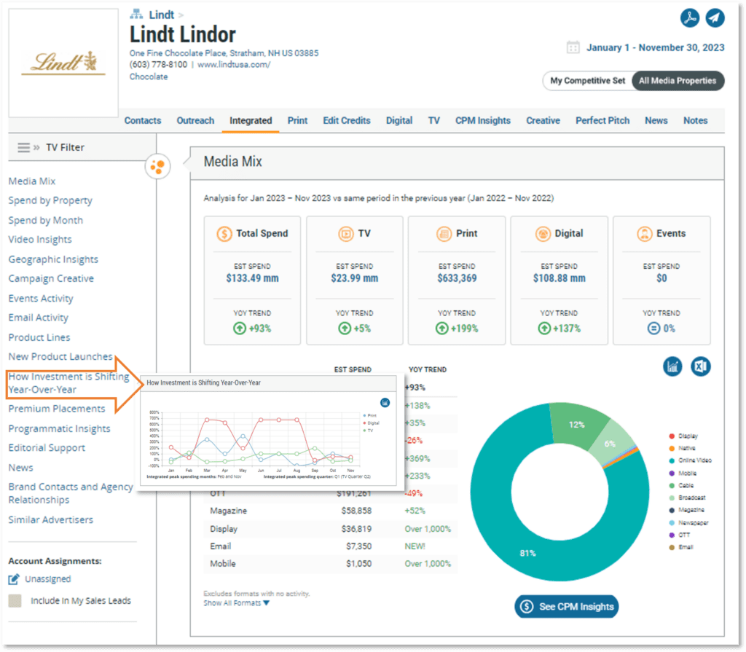Open the calendar date picker icon
Screen dimensions: 746x652
tap(573, 47)
